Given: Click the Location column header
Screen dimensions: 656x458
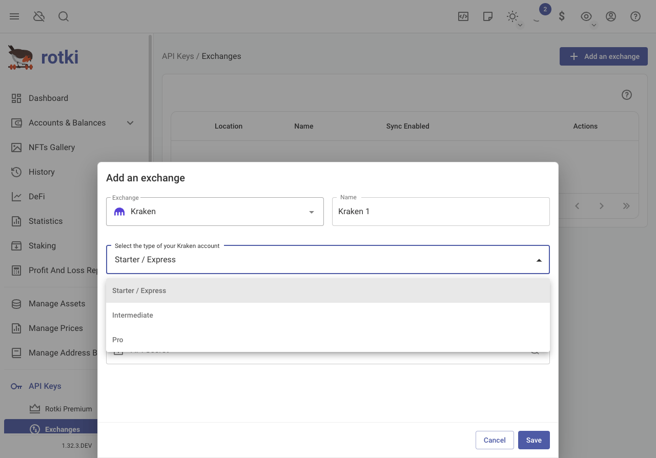Looking at the screenshot, I should 229,126.
